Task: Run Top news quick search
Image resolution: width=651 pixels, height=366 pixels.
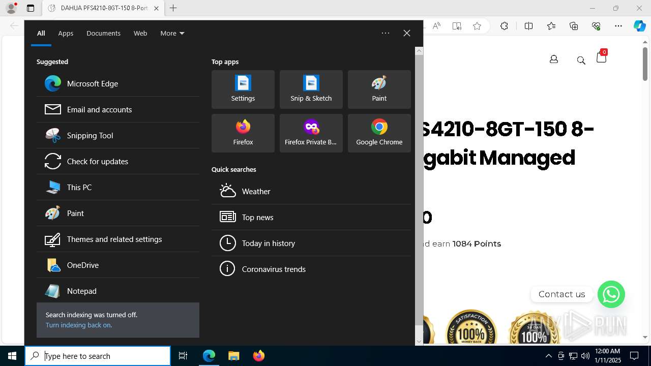Action: click(311, 217)
